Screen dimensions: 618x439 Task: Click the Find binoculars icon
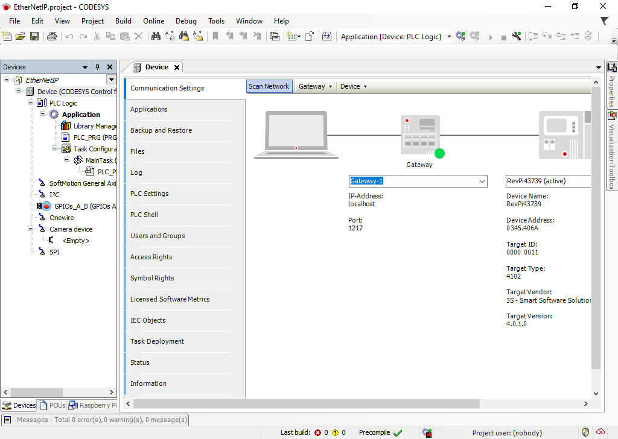click(x=156, y=37)
